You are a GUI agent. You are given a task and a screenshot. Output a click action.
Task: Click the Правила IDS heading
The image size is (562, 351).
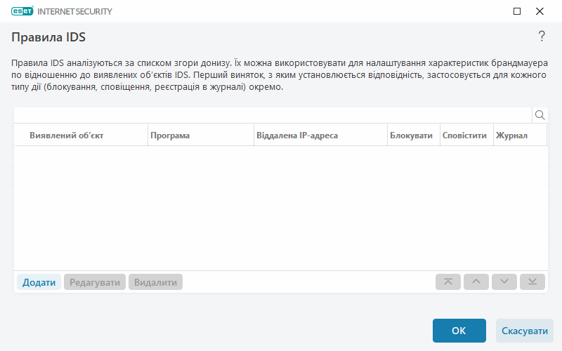48,37
